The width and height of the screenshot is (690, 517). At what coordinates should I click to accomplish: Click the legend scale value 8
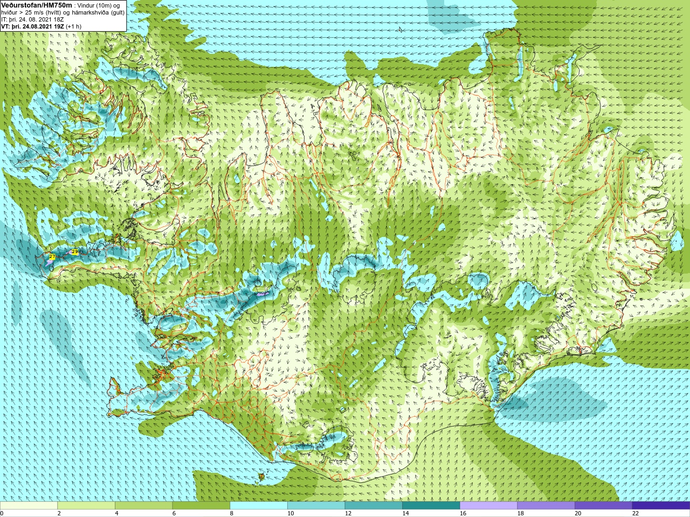click(x=232, y=513)
